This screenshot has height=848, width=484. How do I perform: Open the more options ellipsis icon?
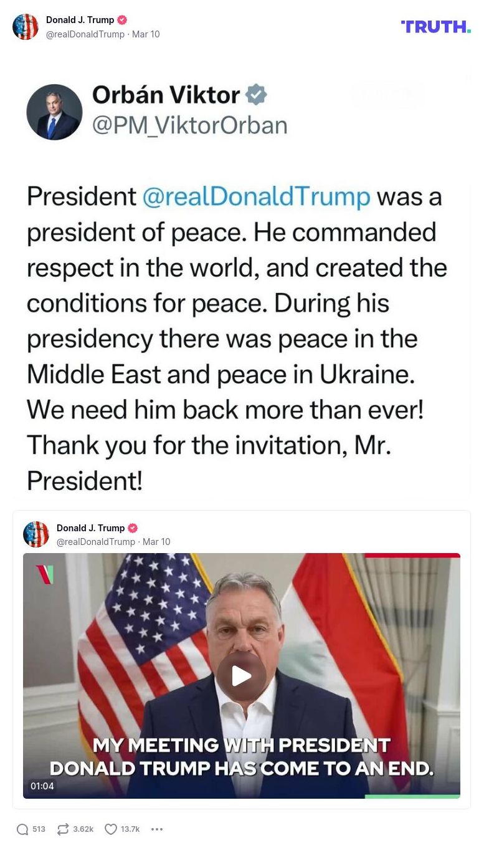point(157,829)
